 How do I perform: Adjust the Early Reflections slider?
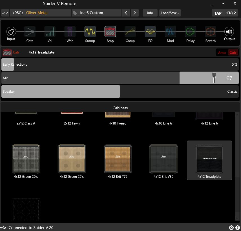120,64
